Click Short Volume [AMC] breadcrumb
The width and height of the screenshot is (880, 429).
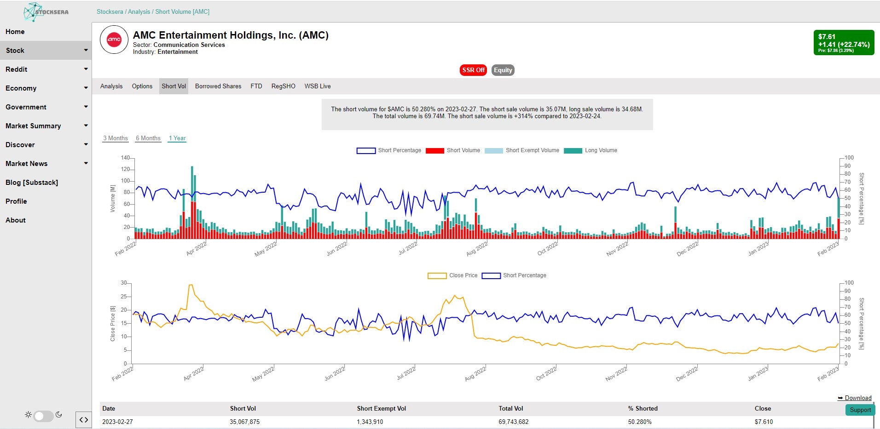(x=182, y=11)
